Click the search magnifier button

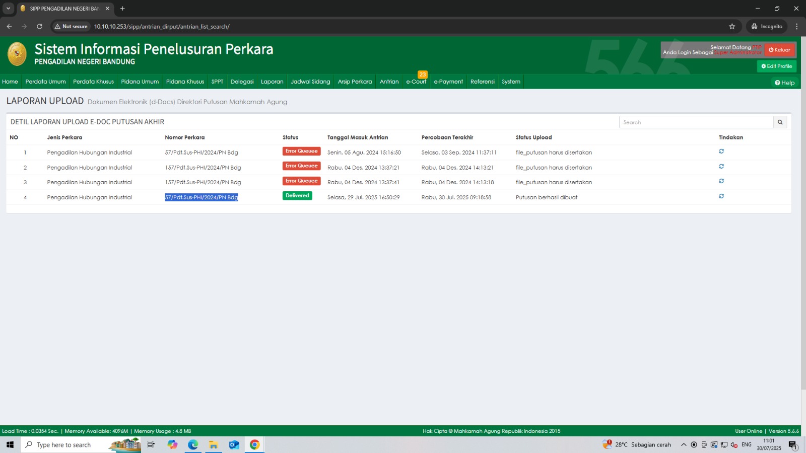[780, 122]
